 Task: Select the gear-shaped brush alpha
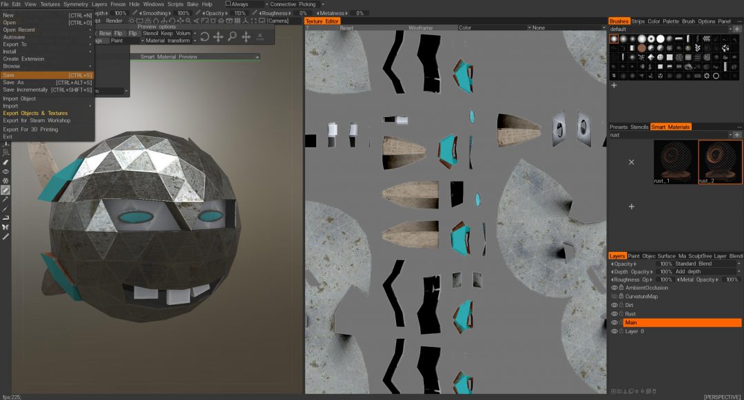(x=707, y=76)
